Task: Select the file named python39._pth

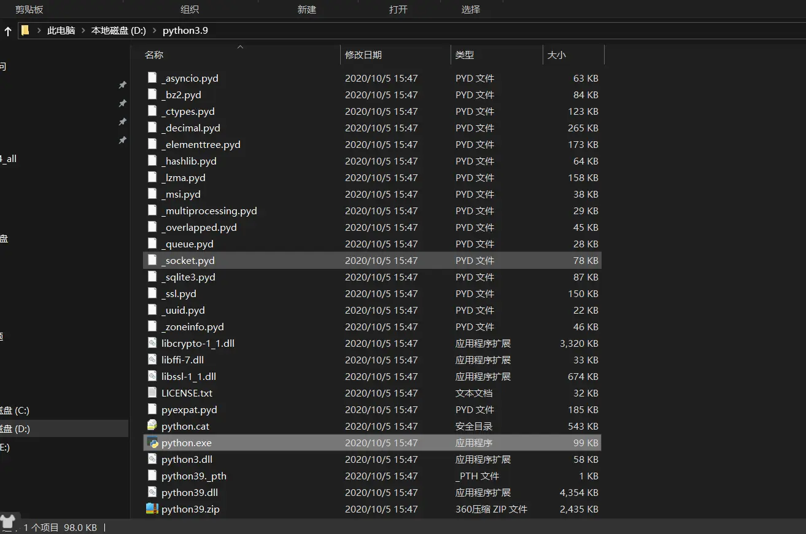Action: click(194, 476)
